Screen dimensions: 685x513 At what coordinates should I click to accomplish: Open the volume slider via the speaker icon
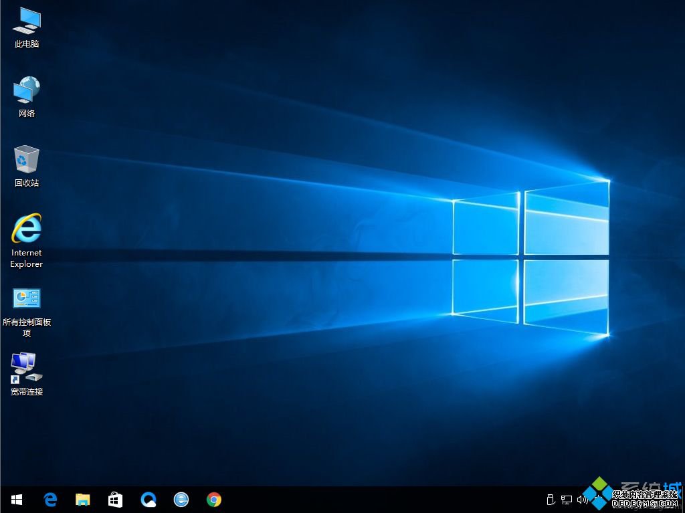tap(581, 500)
